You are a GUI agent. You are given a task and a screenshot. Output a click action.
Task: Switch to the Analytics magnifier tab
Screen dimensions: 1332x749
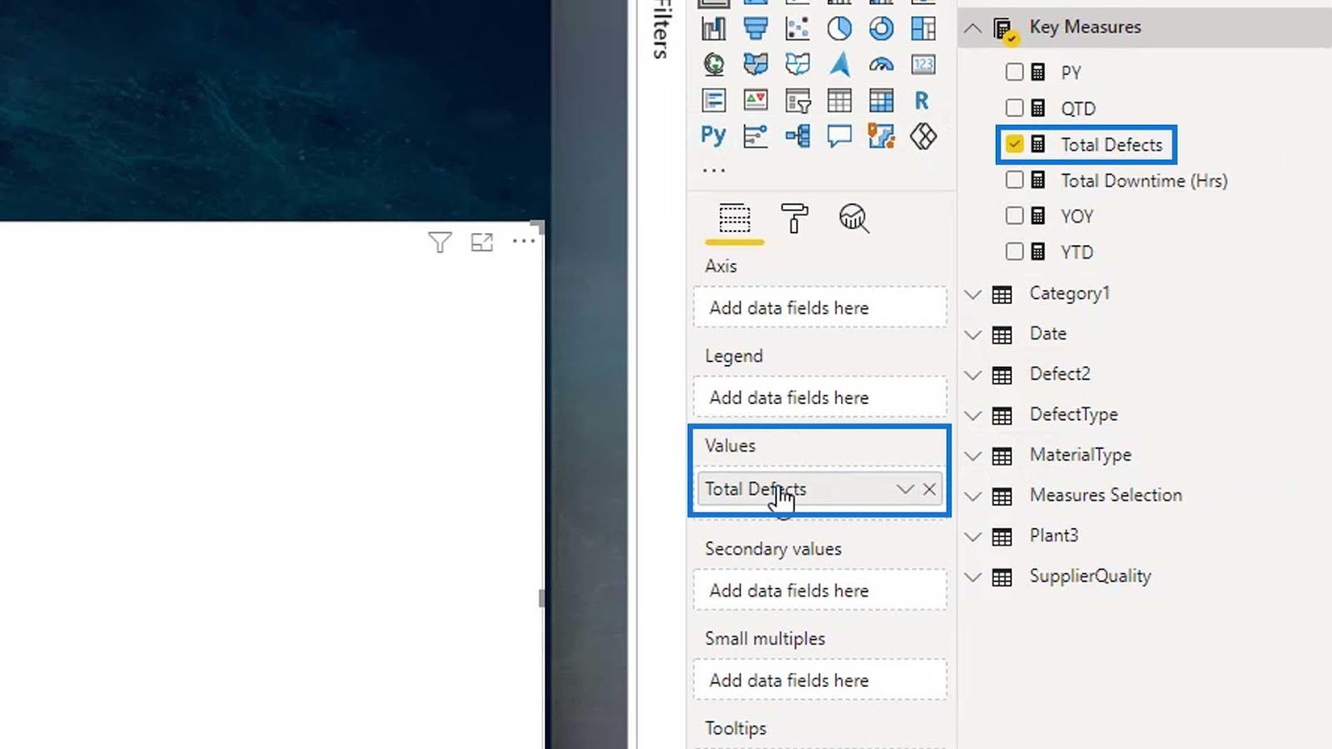(854, 219)
